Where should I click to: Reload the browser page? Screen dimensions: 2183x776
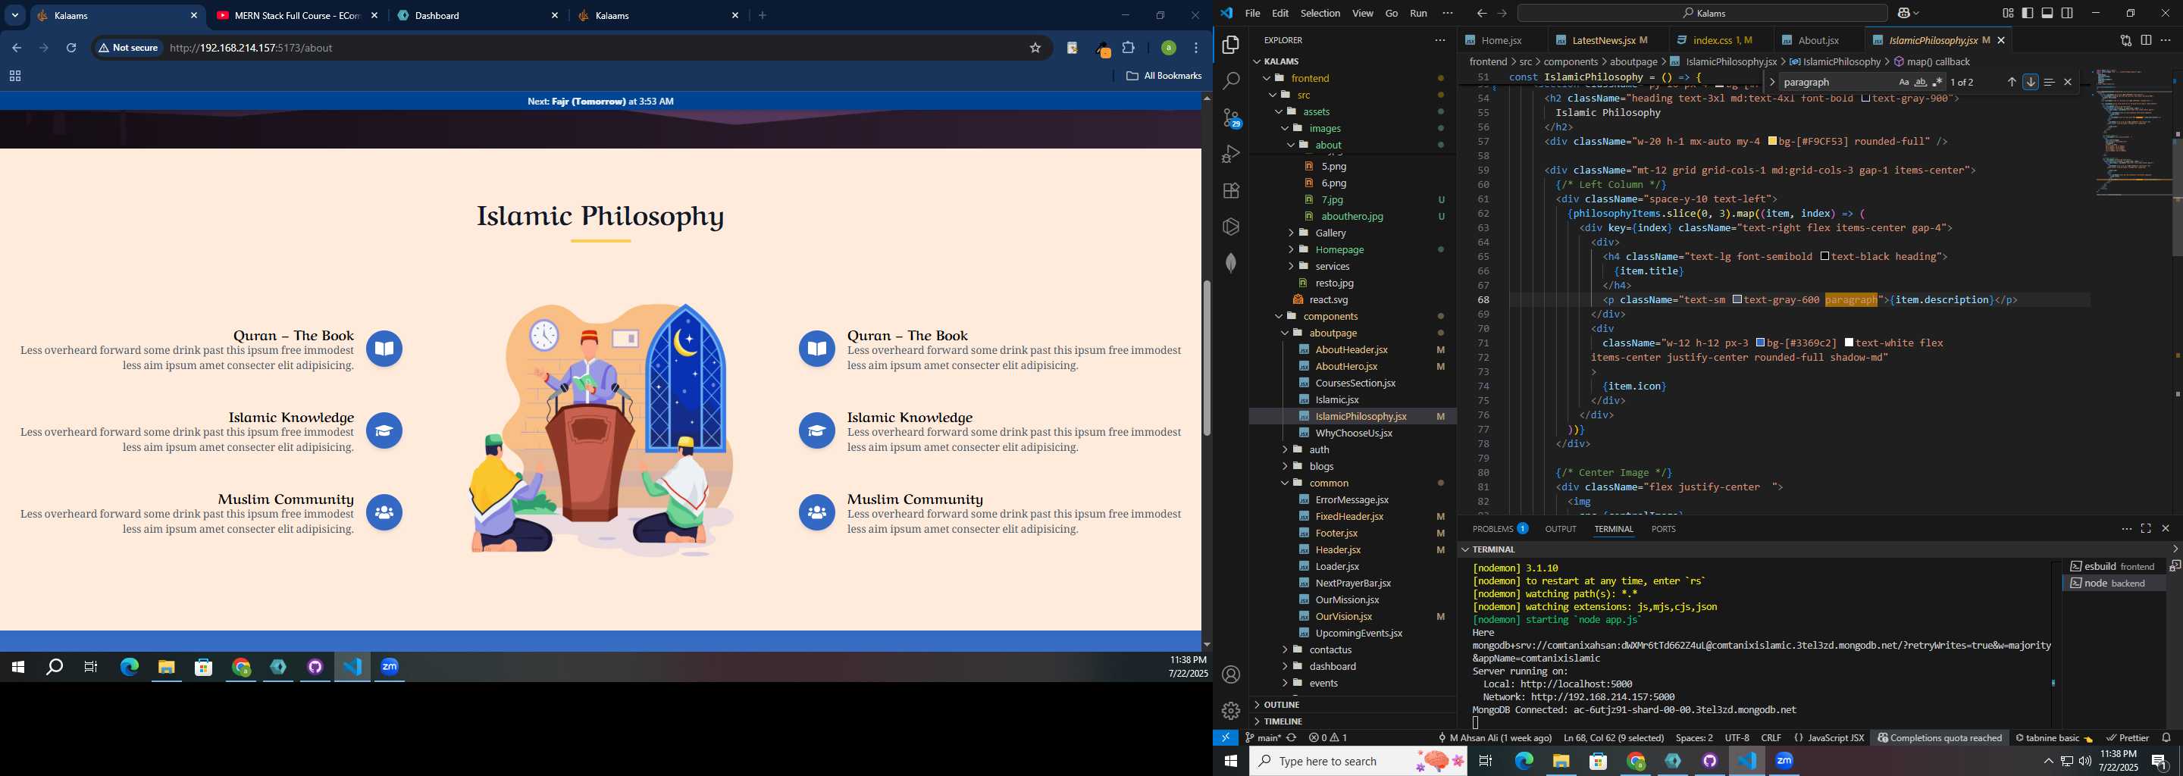click(x=72, y=48)
